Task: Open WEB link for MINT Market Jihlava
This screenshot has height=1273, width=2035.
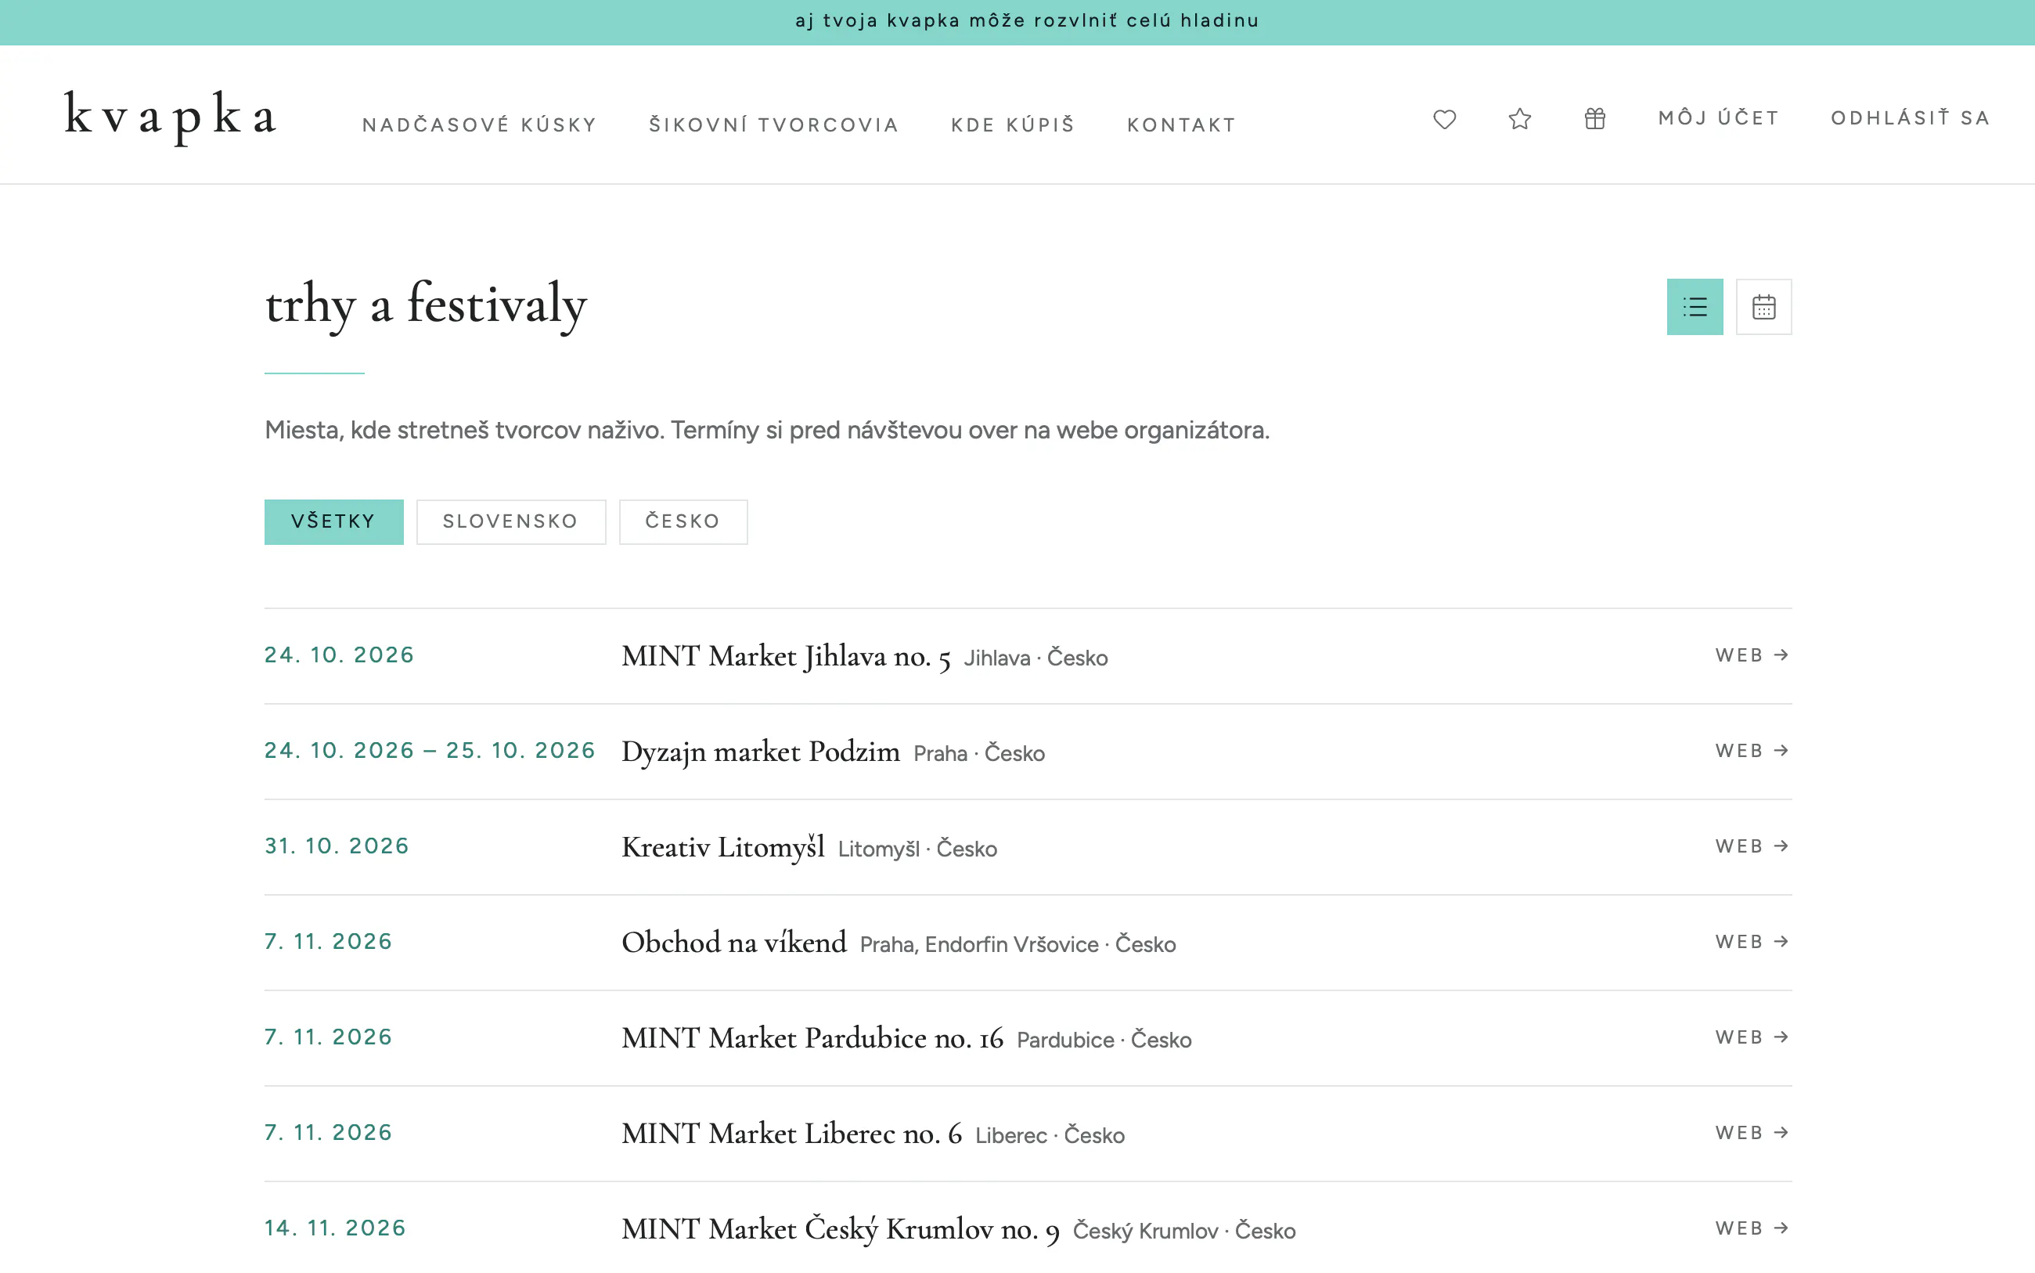Action: click(x=1752, y=655)
